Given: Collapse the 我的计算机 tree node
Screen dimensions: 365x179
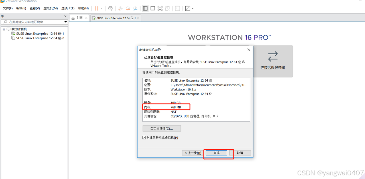Looking at the screenshot, I should coord(4,29).
